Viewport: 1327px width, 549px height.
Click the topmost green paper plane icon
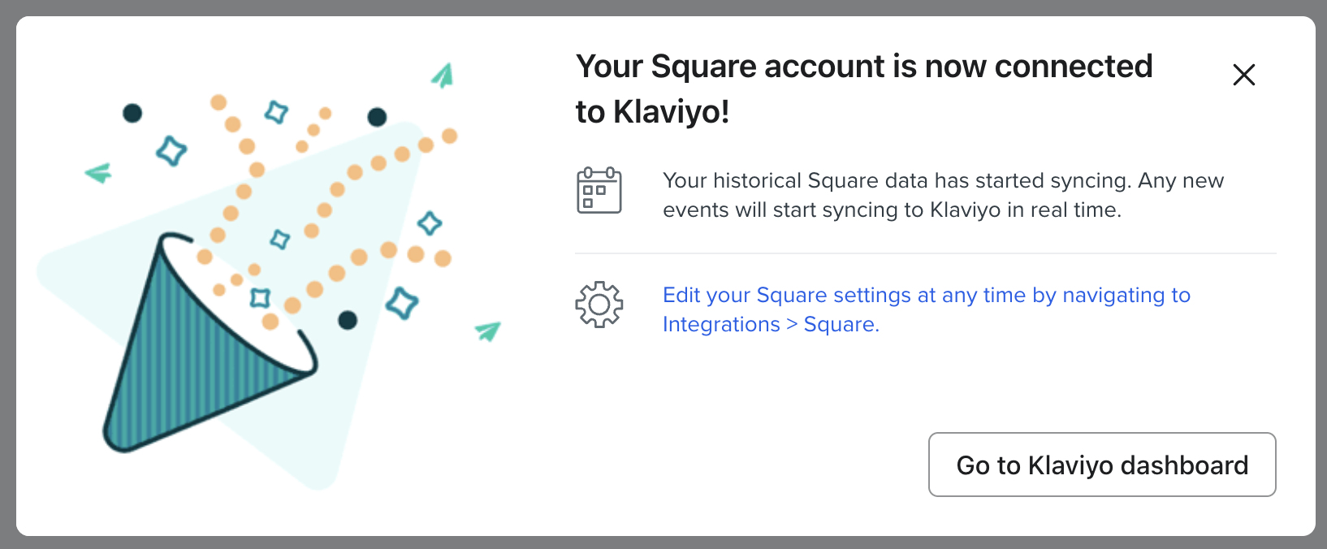(443, 76)
